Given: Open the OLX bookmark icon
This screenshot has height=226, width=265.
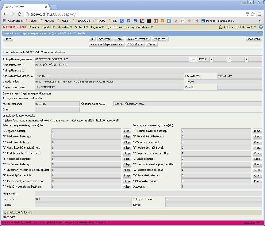Looking at the screenshot, I should point(183,21).
